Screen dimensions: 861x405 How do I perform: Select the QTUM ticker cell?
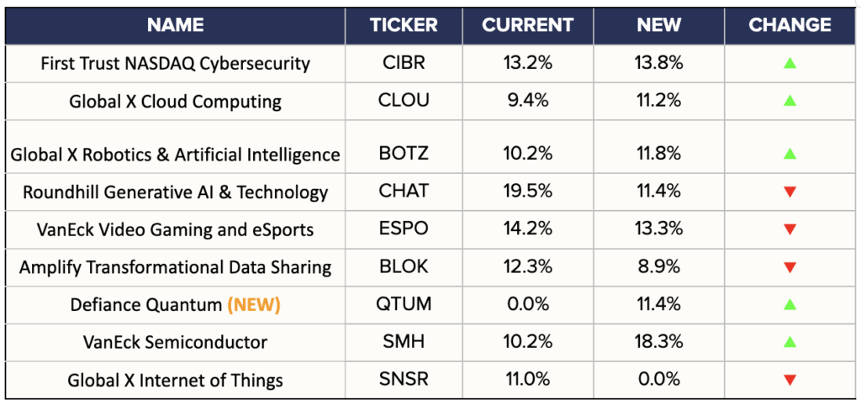404,305
